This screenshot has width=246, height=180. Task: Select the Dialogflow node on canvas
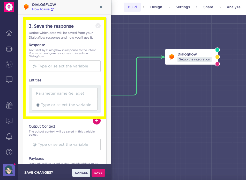(191, 57)
